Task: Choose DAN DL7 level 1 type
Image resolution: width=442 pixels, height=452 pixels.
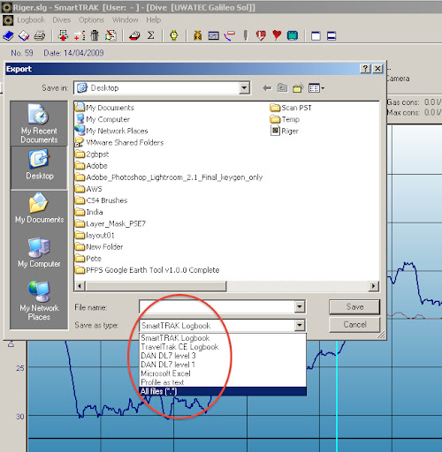Action: click(x=223, y=365)
